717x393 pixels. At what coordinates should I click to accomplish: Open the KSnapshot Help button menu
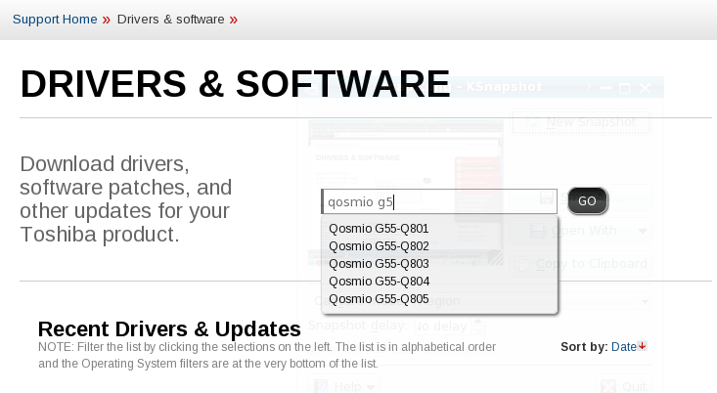[x=343, y=386]
